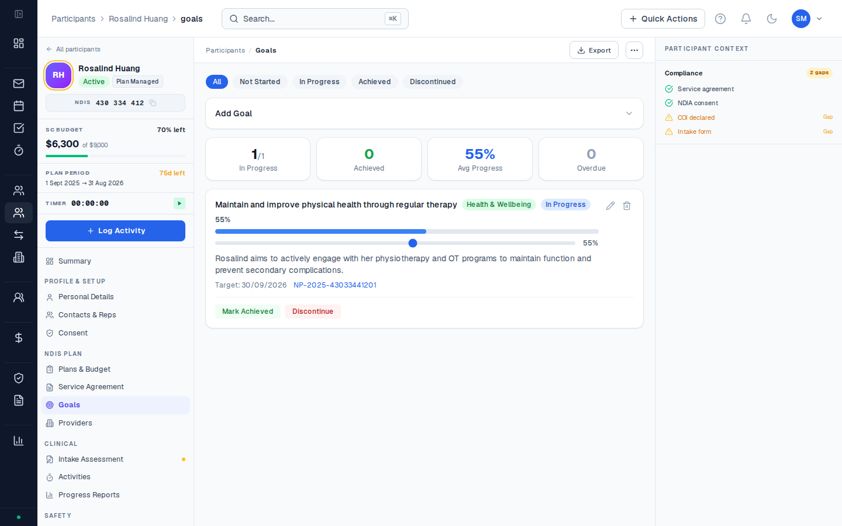The width and height of the screenshot is (842, 526).
Task: Expand the Add Goal section chevron
Action: pos(629,113)
